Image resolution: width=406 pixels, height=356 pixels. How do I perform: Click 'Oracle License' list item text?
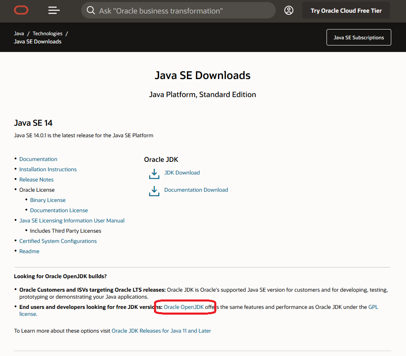pyautogui.click(x=37, y=190)
